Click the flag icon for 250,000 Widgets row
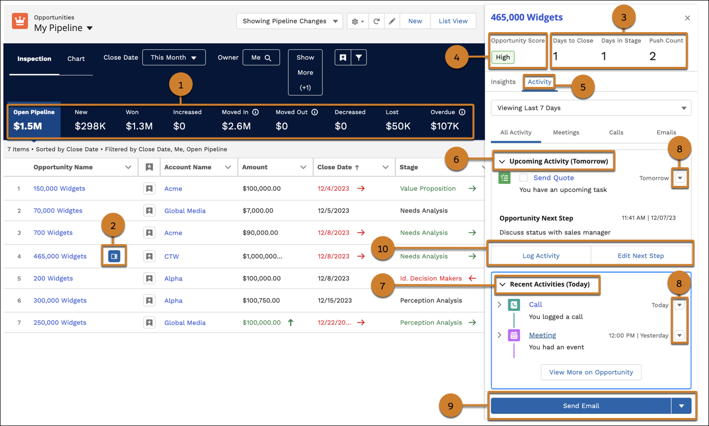709x426 pixels. pyautogui.click(x=149, y=323)
